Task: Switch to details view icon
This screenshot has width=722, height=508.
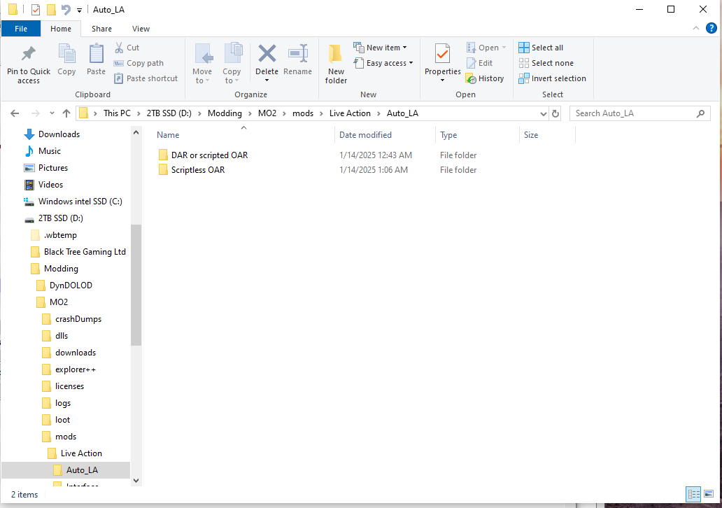Action: tap(694, 495)
